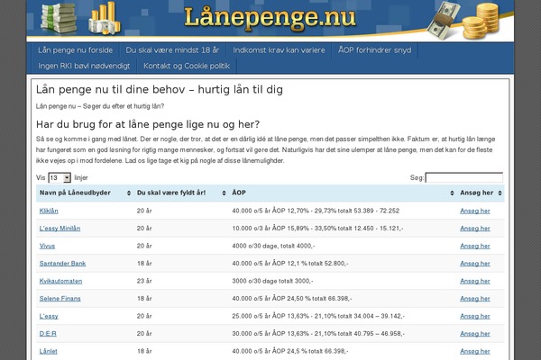Open the D:E:R lender link
This screenshot has width=541, height=360.
click(48, 334)
